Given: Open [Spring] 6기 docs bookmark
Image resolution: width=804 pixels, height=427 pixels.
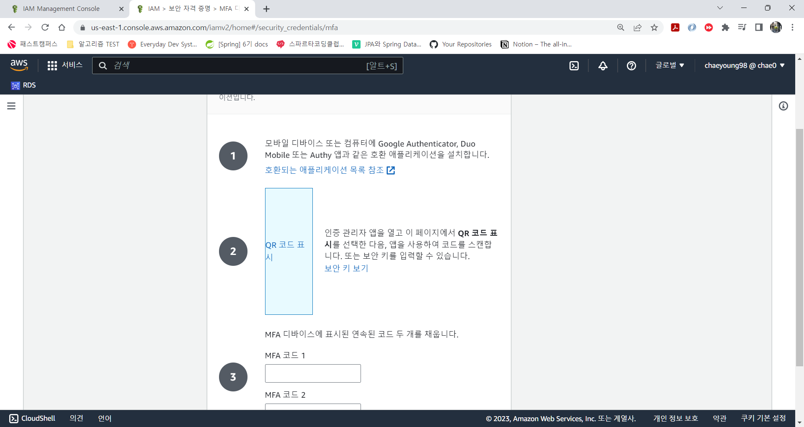Looking at the screenshot, I should click(x=237, y=44).
